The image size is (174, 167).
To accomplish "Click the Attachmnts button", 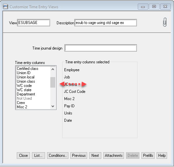I will [x=113, y=156].
